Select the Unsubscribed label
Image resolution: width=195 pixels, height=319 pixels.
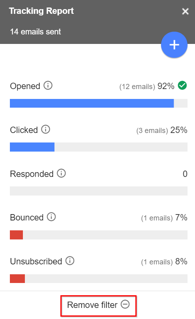[36, 262]
